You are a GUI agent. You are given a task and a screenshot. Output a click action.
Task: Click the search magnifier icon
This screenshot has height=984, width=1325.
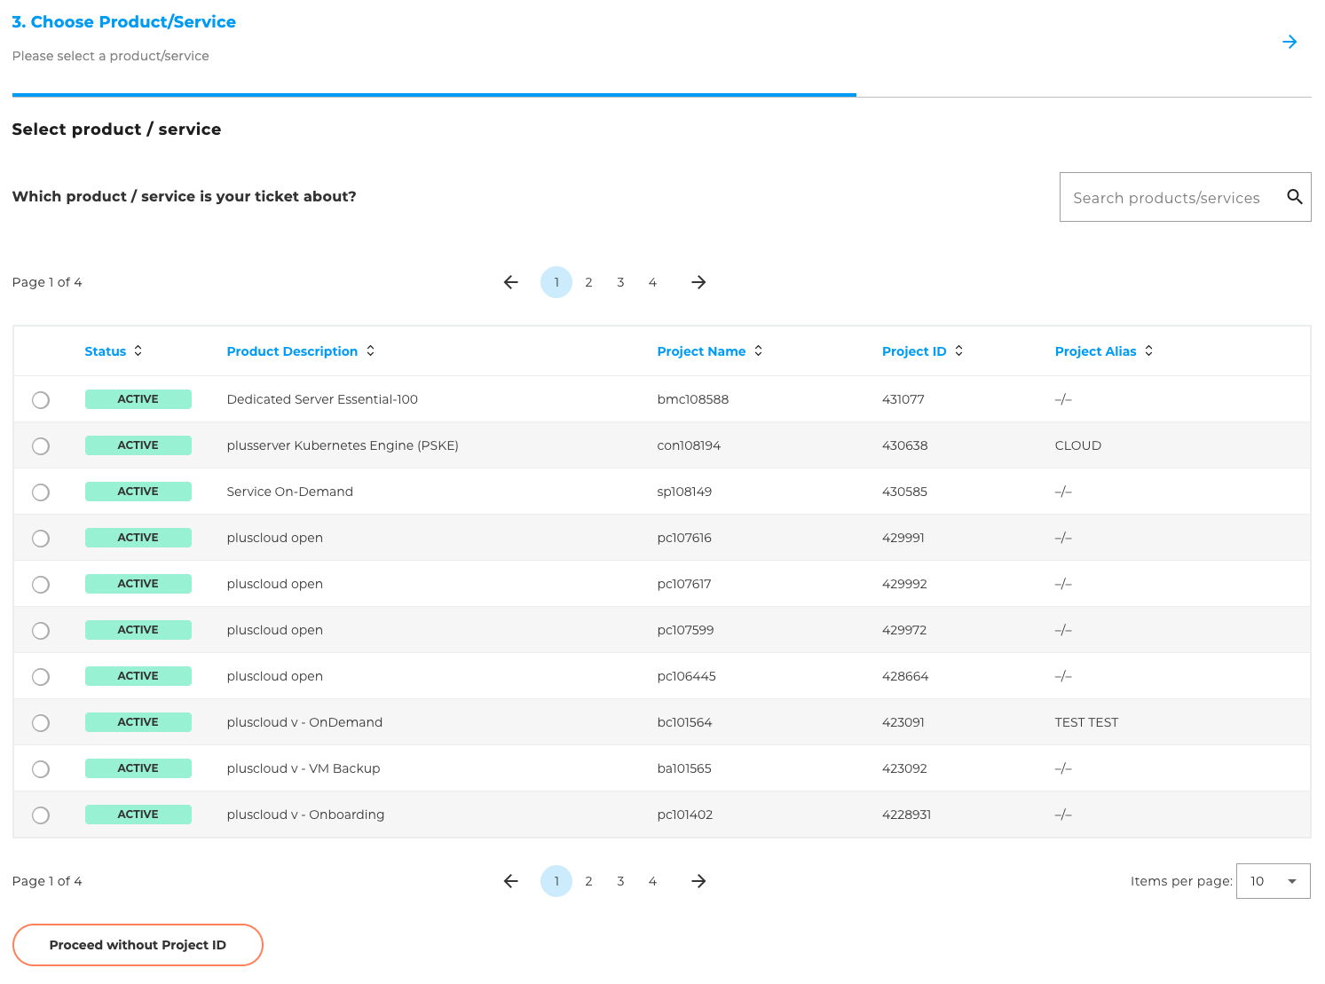(1294, 197)
